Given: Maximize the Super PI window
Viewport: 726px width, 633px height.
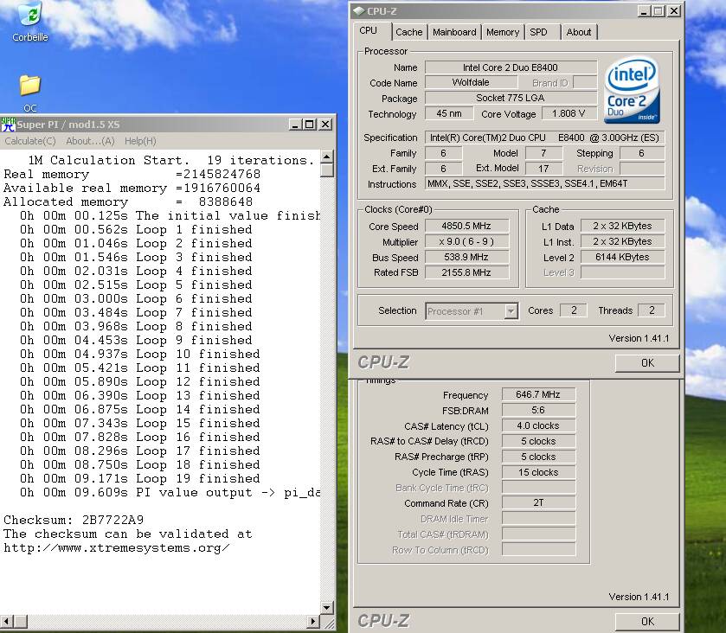Looking at the screenshot, I should coord(310,125).
